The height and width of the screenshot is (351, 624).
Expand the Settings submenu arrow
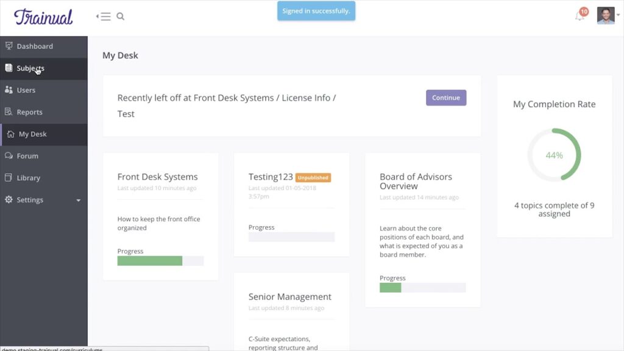79,200
